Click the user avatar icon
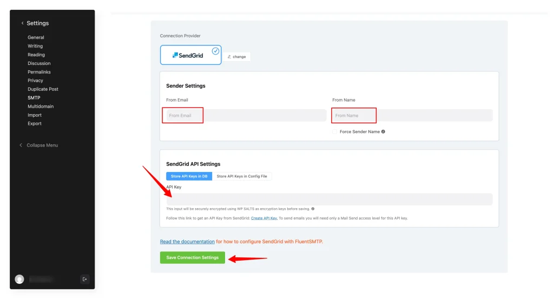Viewport: 554px width, 299px height. point(19,279)
